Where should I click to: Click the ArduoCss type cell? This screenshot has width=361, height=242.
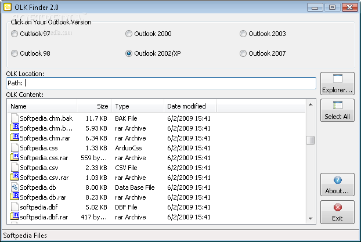128,148
